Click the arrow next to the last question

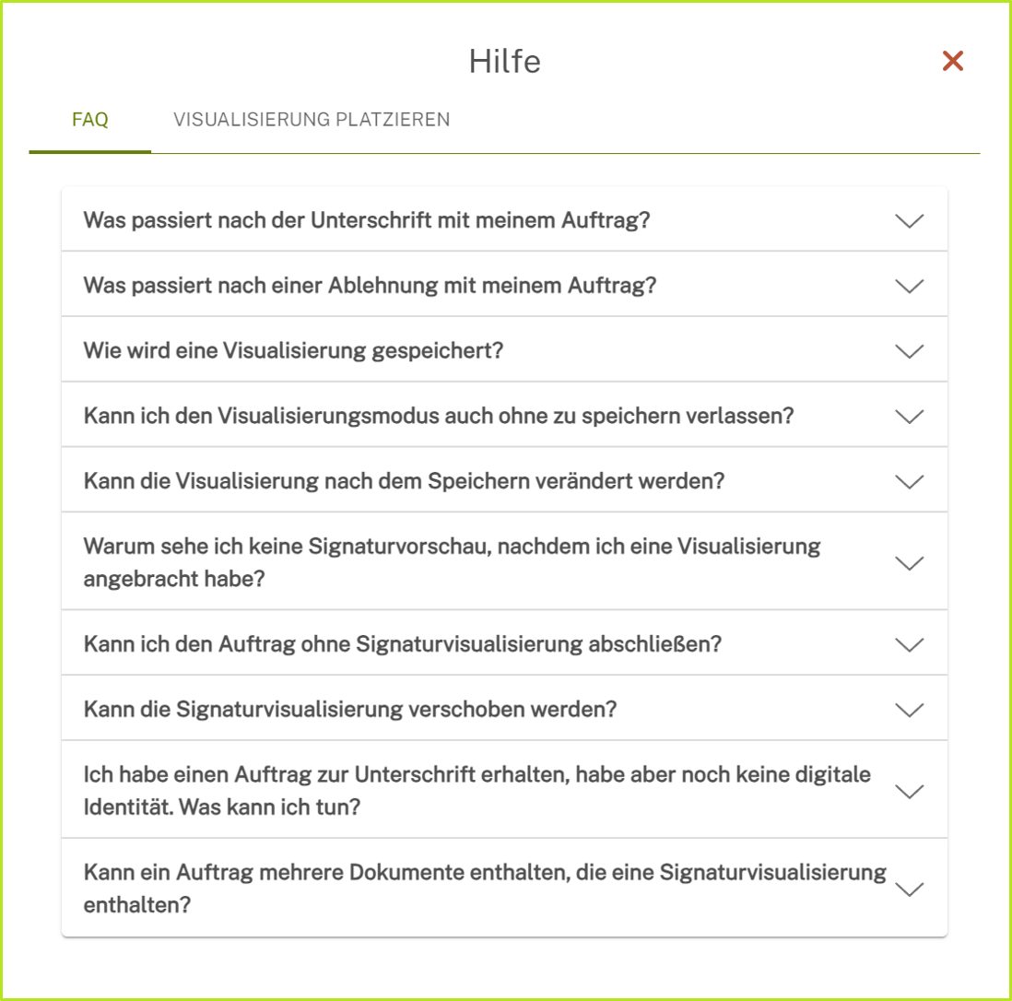(x=911, y=889)
